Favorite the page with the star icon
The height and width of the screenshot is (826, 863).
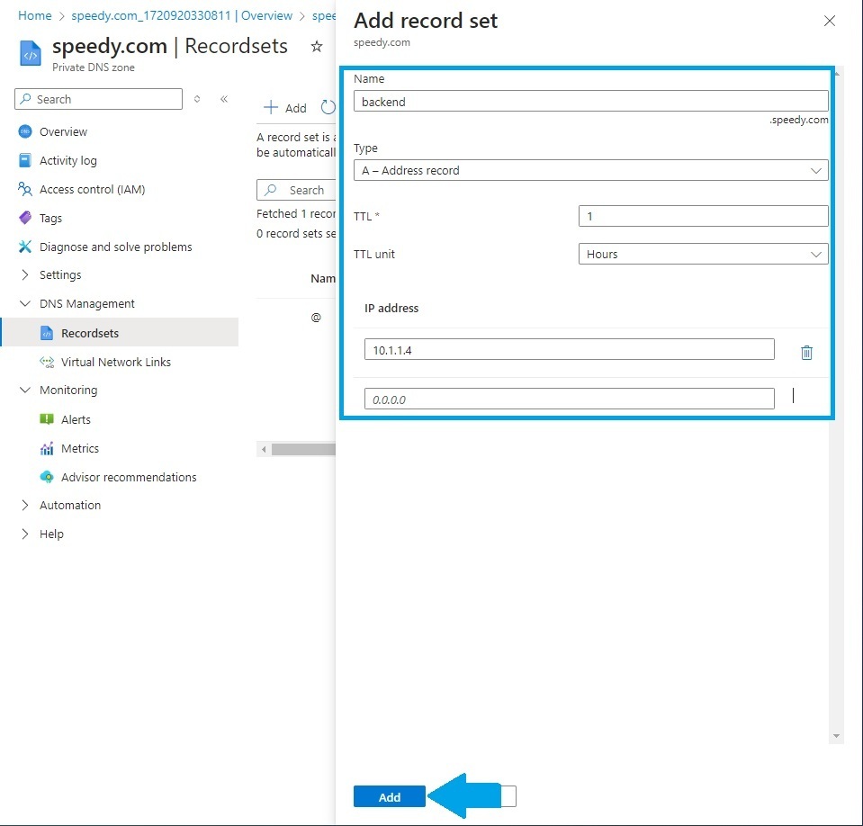click(x=317, y=46)
